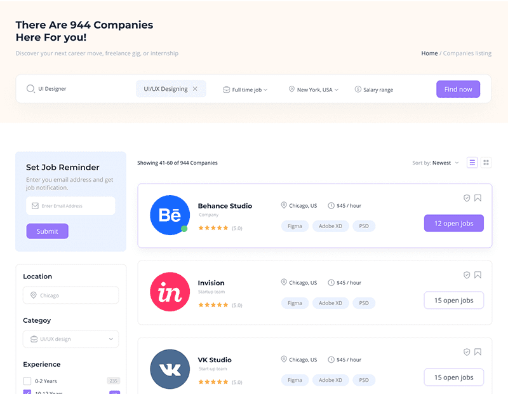Viewport: 508px width, 394px height.
Task: Click Invision's verified shield icon
Action: coord(467,275)
